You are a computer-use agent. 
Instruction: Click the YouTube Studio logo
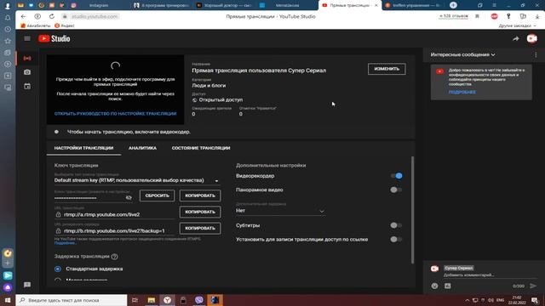pos(54,38)
